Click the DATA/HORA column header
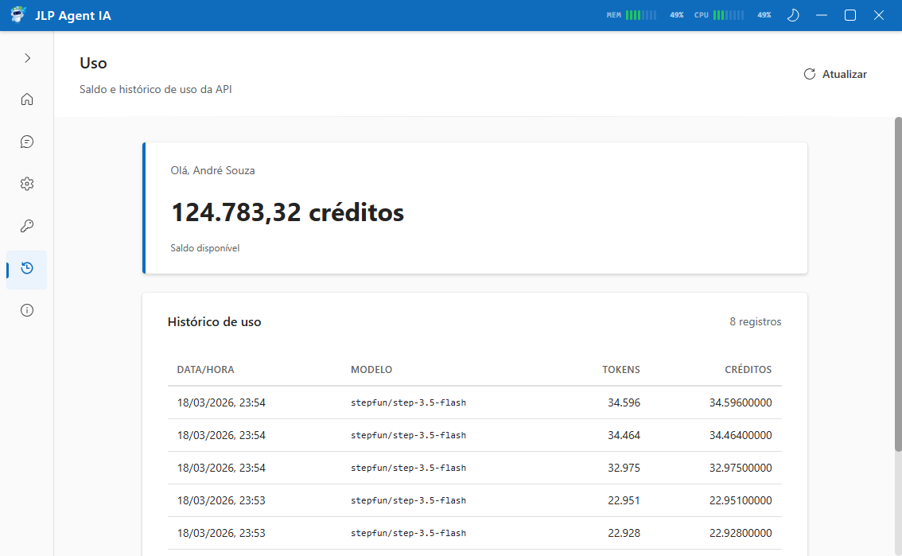The width and height of the screenshot is (902, 556). click(205, 370)
